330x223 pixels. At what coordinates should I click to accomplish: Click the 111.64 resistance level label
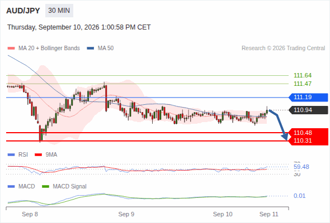303,75
